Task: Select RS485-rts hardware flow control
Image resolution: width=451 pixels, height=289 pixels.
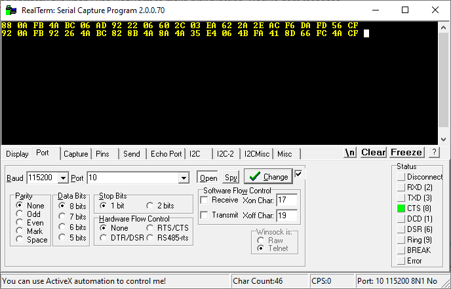Action: click(x=168, y=238)
